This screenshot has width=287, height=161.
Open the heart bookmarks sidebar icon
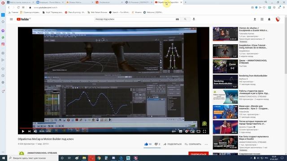tap(3, 69)
